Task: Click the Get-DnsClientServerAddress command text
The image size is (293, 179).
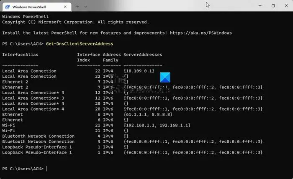Action: coord(80,44)
